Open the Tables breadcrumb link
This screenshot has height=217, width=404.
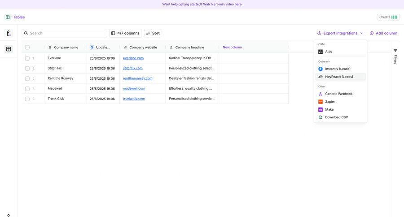(x=19, y=17)
